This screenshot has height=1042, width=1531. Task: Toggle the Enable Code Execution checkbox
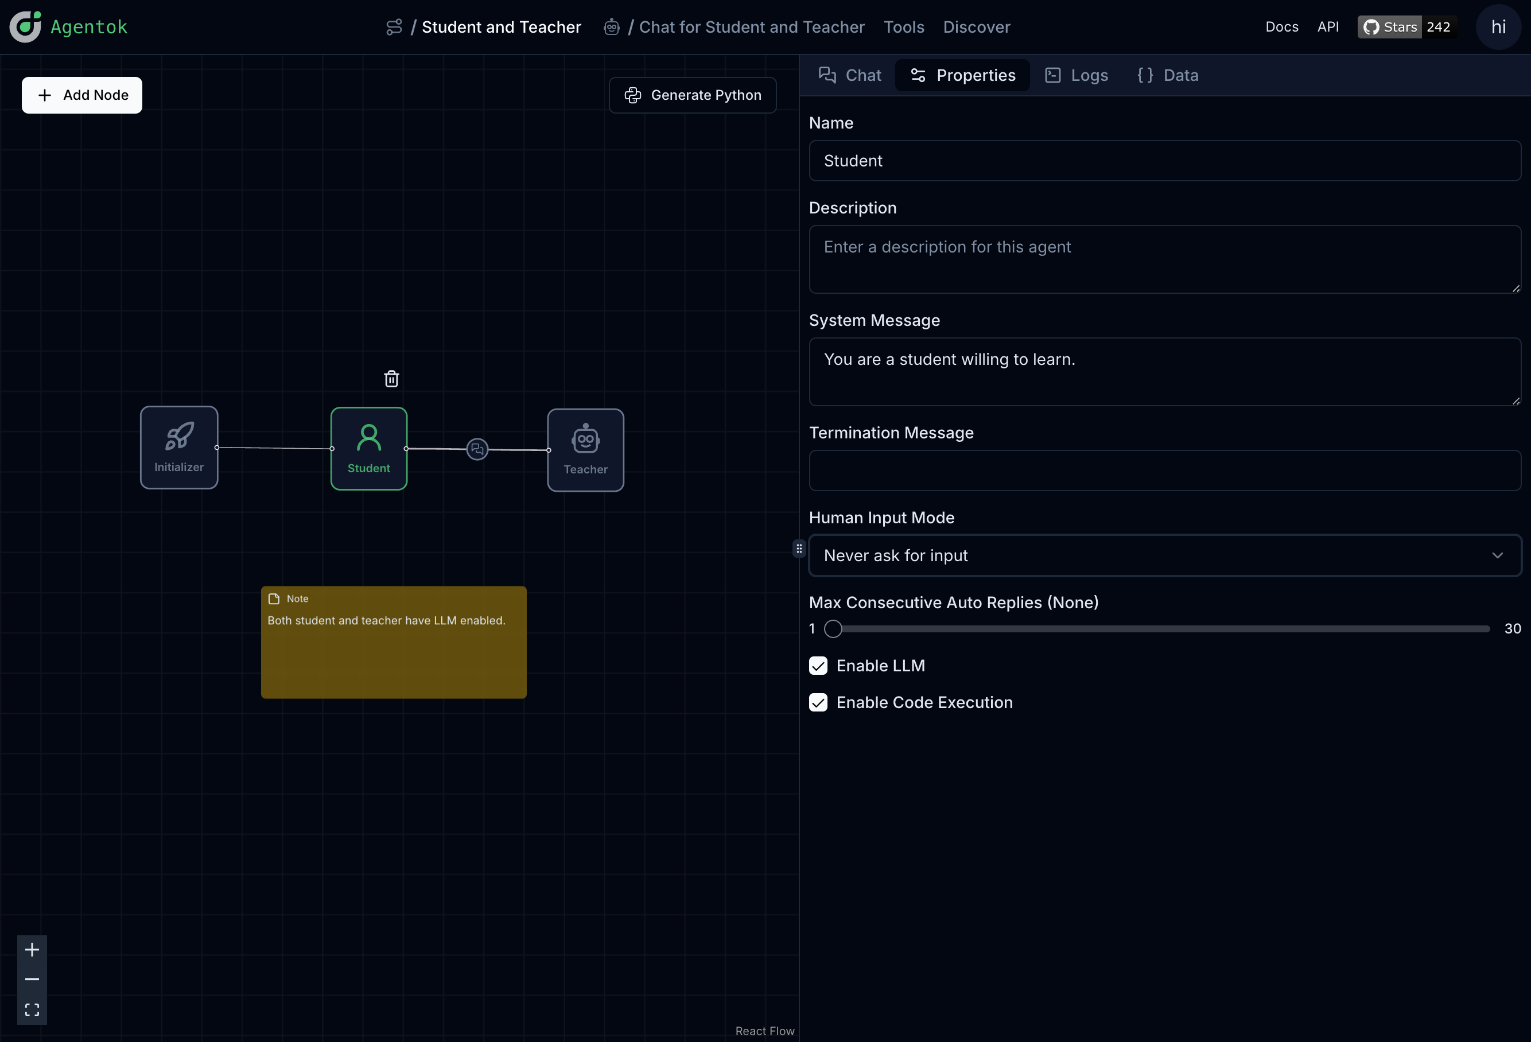[818, 703]
